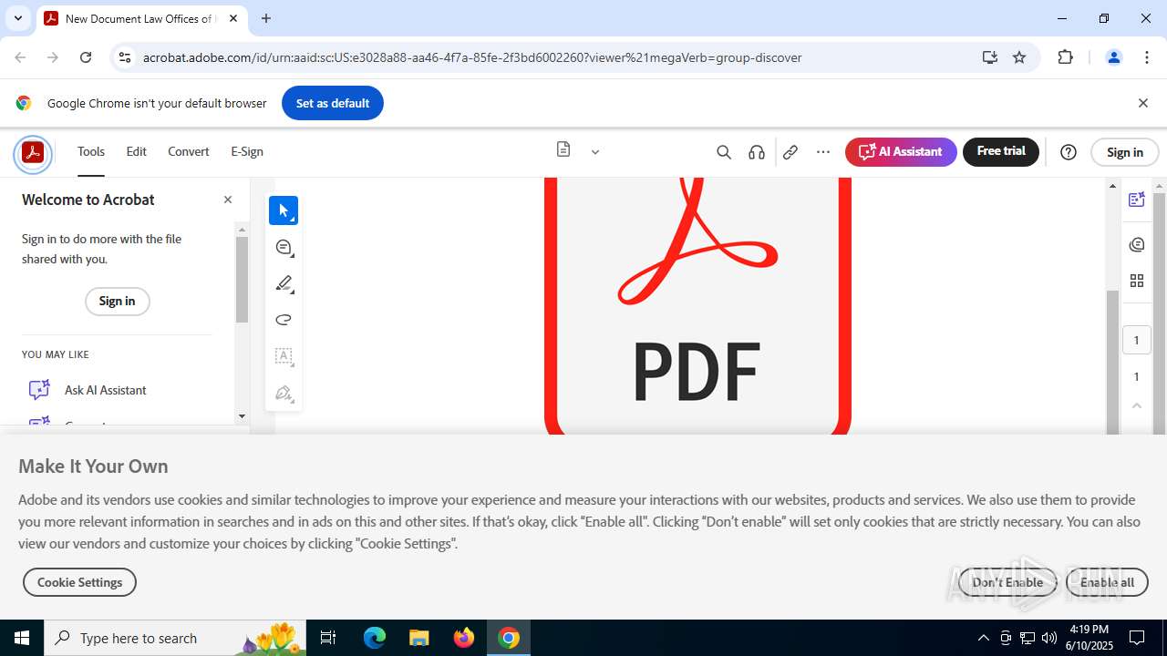Click the left panel scrollbar thumb
Screen dimensions: 1167x656
point(242,280)
